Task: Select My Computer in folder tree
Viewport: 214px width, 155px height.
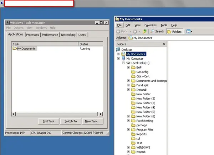Action: point(134,58)
